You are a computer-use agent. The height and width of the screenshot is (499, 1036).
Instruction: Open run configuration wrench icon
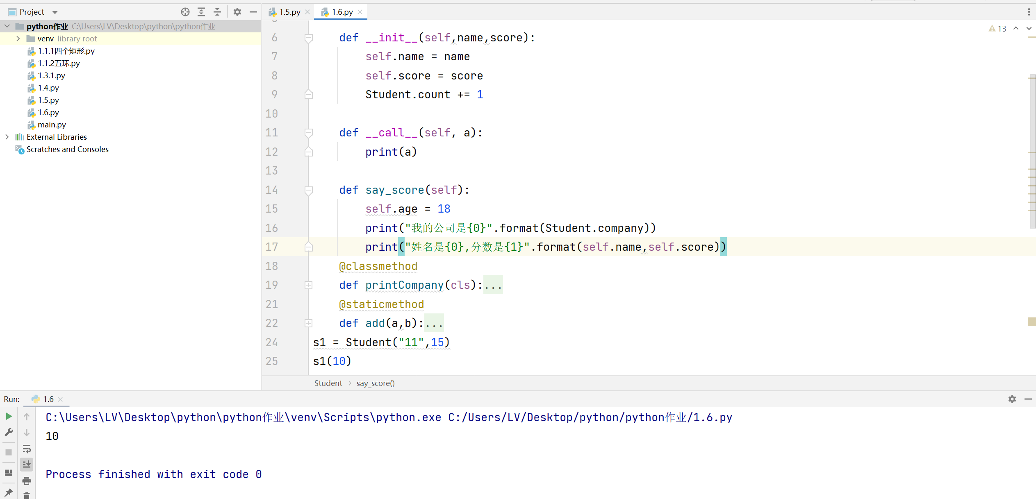9,432
